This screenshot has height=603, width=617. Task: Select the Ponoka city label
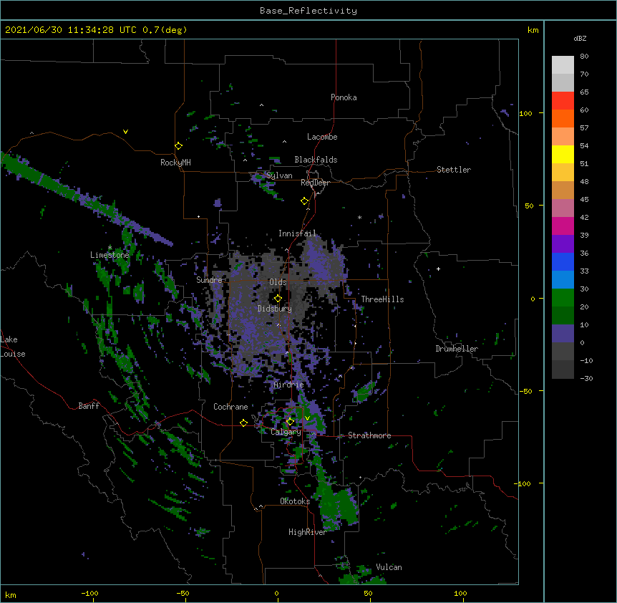[x=344, y=97]
